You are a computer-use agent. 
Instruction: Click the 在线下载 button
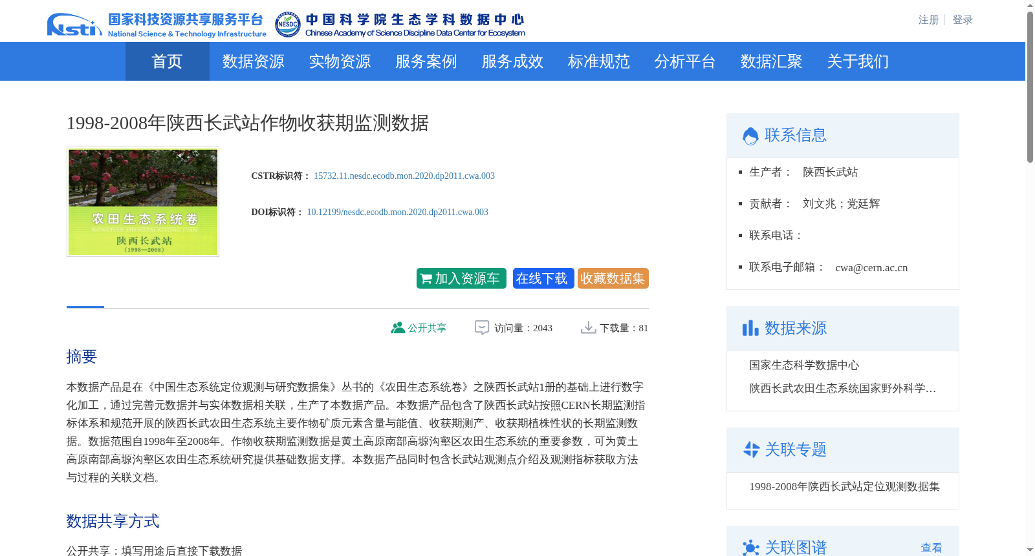pyautogui.click(x=543, y=278)
